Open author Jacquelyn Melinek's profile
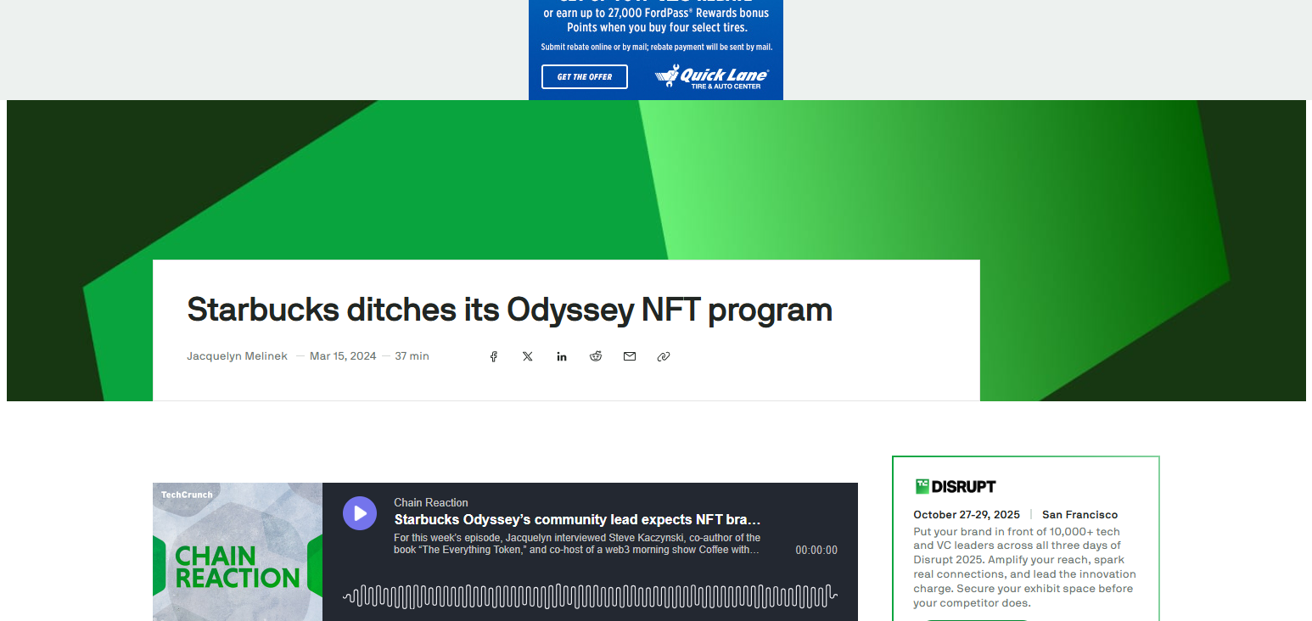 coord(237,355)
